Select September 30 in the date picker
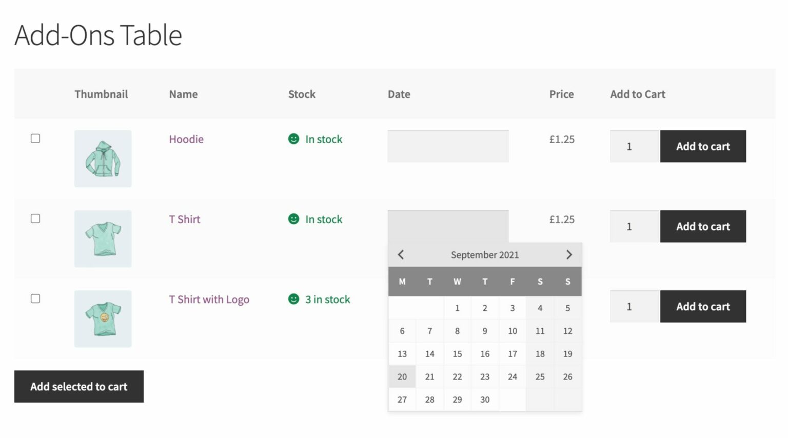The width and height of the screenshot is (788, 438). pyautogui.click(x=485, y=400)
